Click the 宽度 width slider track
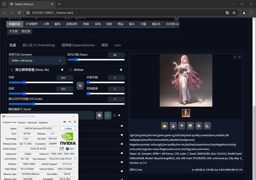 pyautogui.click(x=41, y=82)
